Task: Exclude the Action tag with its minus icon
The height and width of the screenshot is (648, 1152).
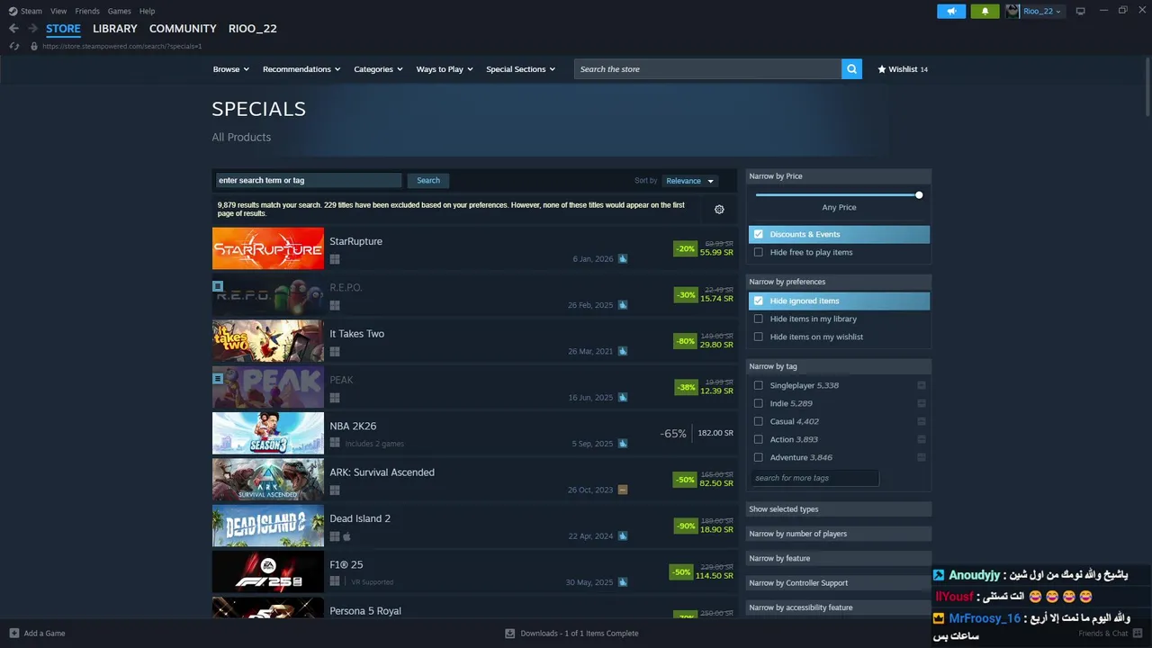Action: (921, 439)
